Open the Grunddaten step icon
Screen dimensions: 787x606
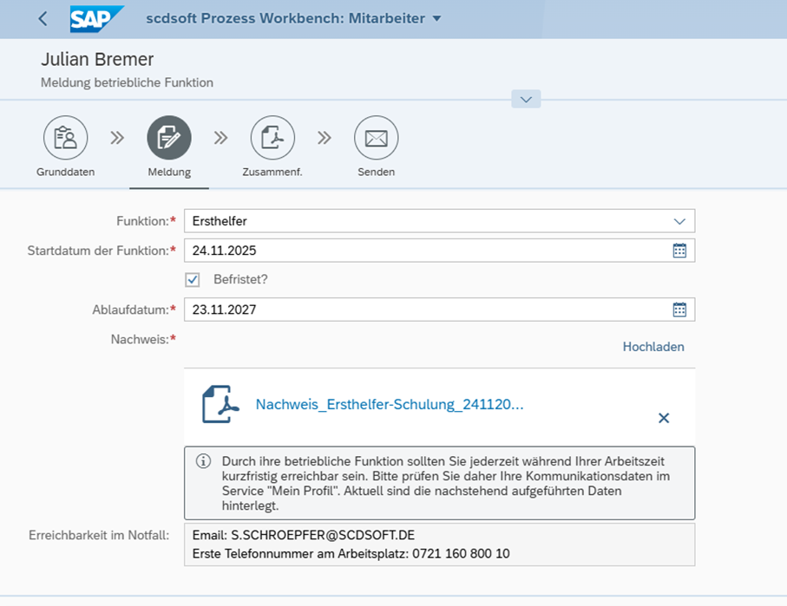[x=65, y=138]
